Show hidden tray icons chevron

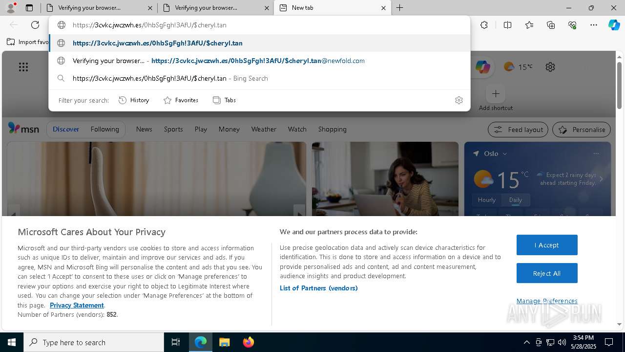tap(526, 342)
